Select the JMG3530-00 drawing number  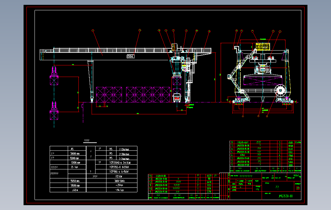pyautogui.click(x=286, y=196)
